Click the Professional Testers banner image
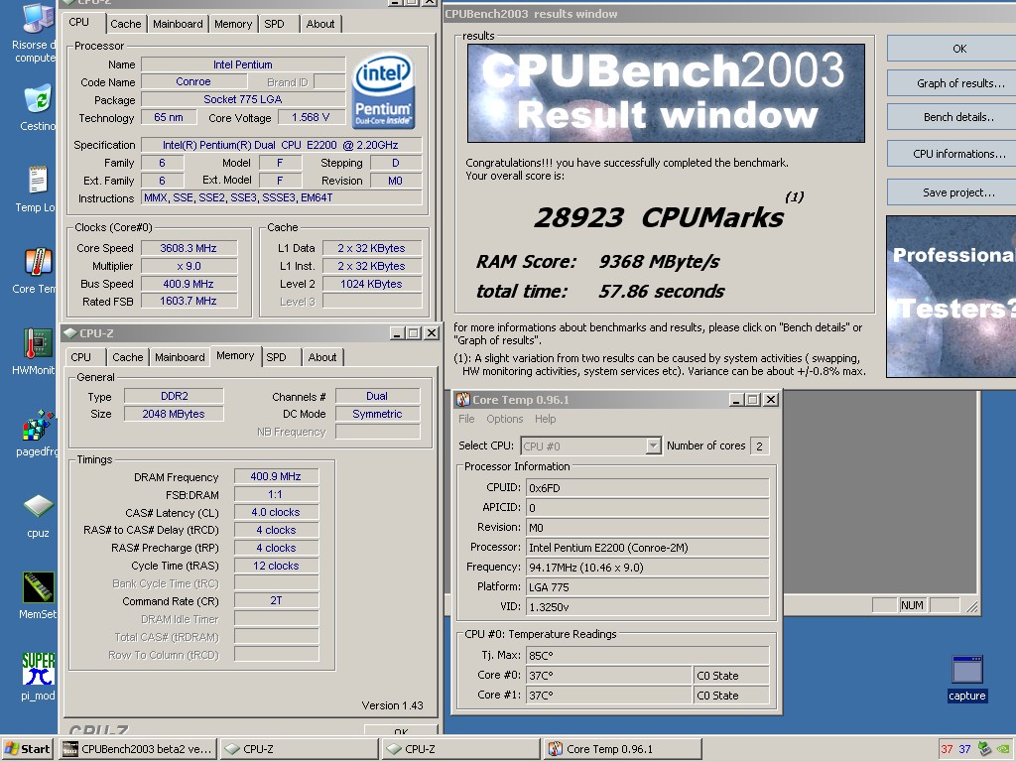 click(x=952, y=296)
